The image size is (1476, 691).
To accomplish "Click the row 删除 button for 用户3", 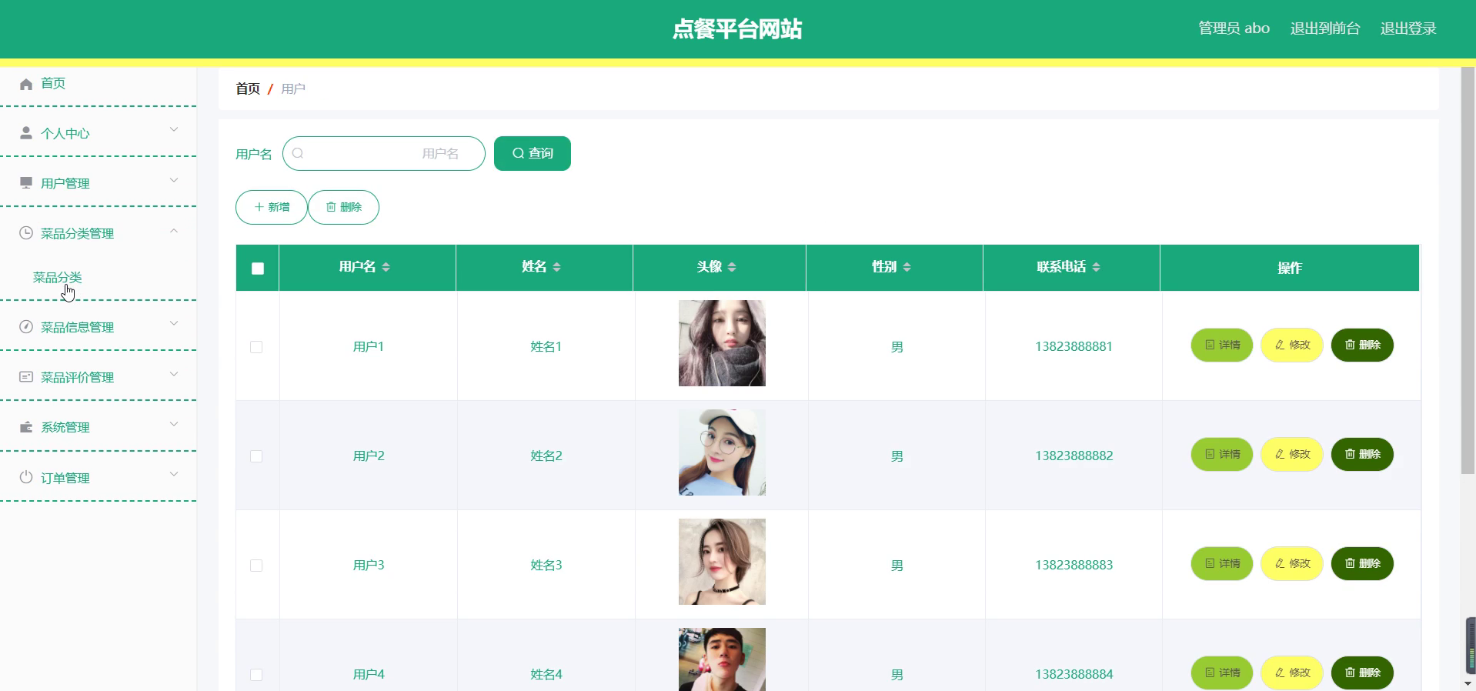I will pos(1362,563).
